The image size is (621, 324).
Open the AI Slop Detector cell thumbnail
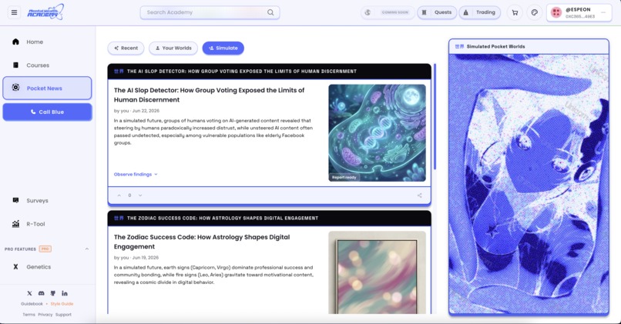coord(377,133)
